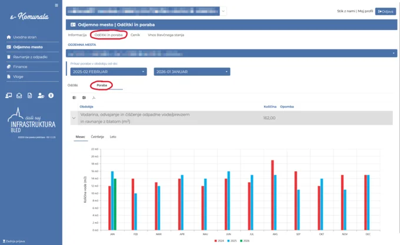Viewport: 400px width, 245px height.
Task: Open the accessibility icon in sidebar
Action: tap(51, 95)
